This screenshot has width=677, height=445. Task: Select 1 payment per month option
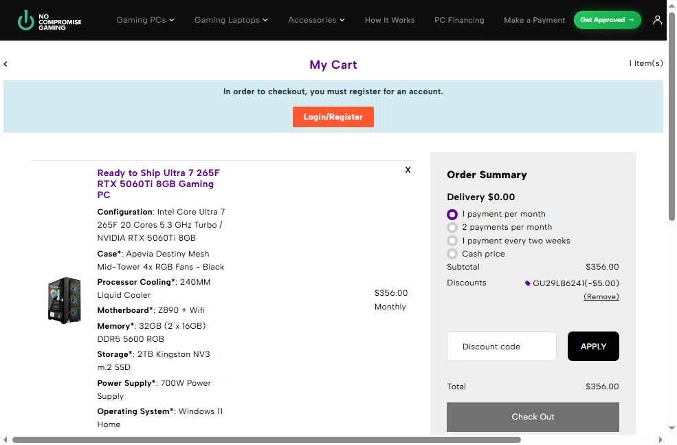(x=452, y=215)
